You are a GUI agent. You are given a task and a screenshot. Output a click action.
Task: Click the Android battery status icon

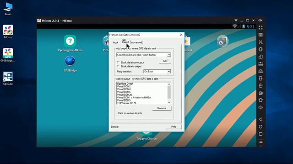[244, 26]
